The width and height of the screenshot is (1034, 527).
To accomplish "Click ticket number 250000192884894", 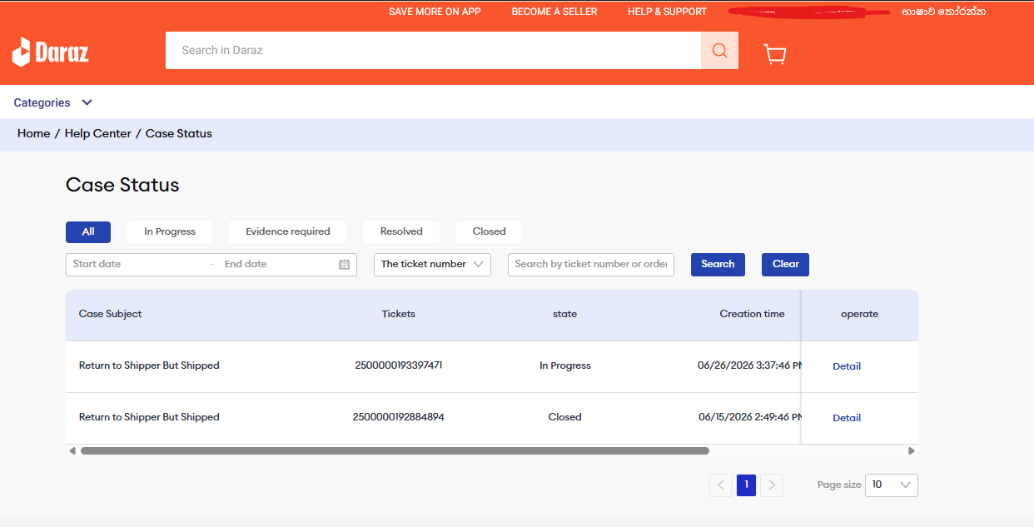I will point(398,417).
